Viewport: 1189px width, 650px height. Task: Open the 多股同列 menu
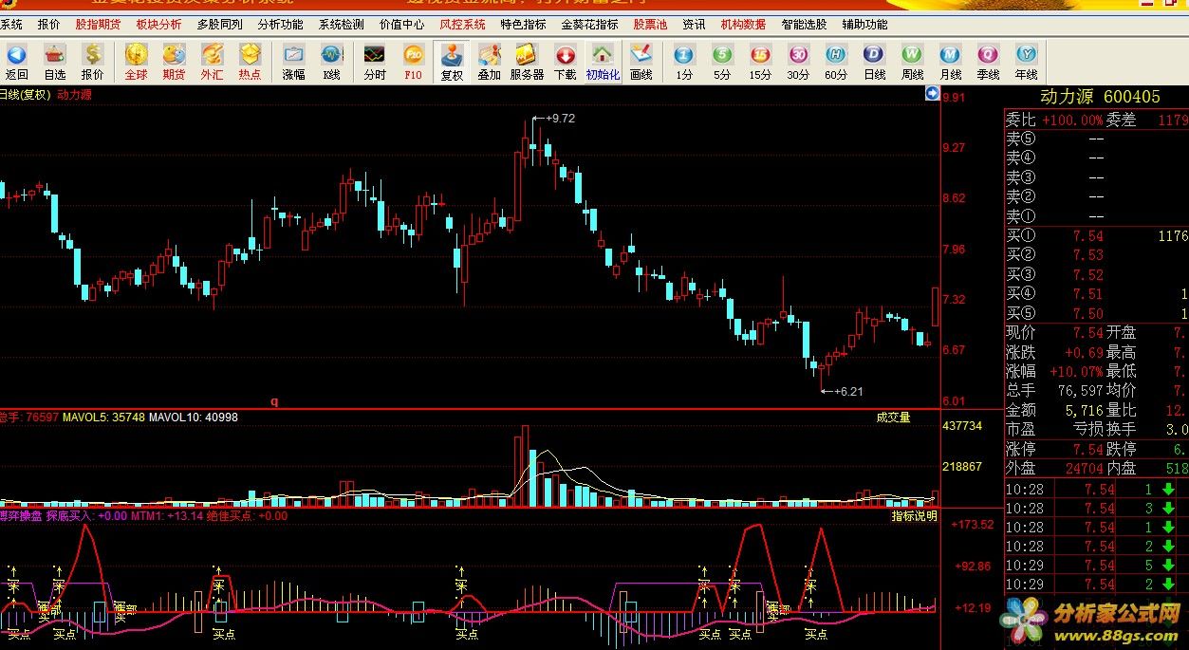(x=219, y=25)
